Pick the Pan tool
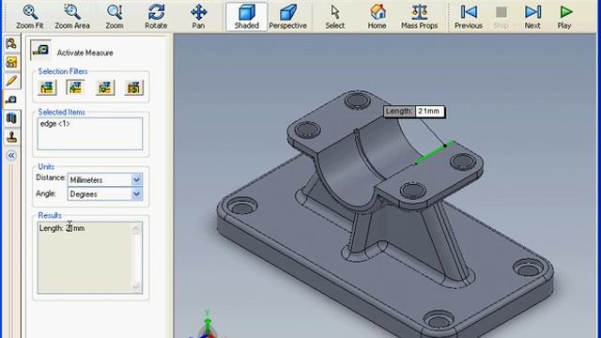 [198, 17]
